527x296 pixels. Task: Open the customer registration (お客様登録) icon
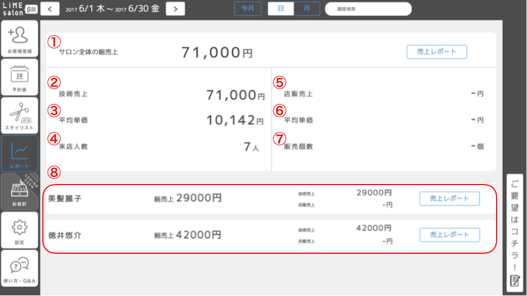click(x=20, y=38)
